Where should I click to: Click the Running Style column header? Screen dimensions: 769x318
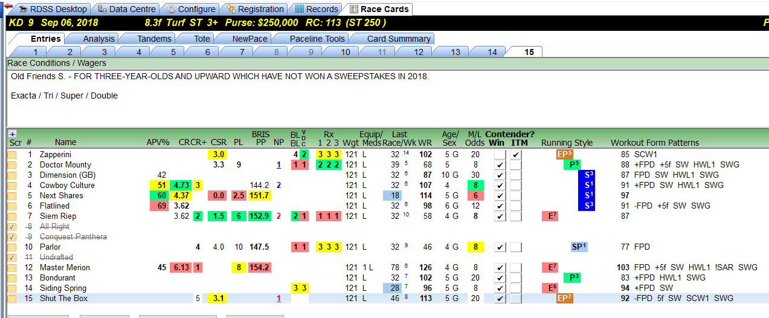tap(567, 143)
